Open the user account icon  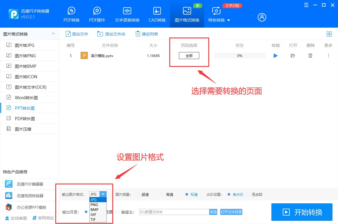coord(261,17)
